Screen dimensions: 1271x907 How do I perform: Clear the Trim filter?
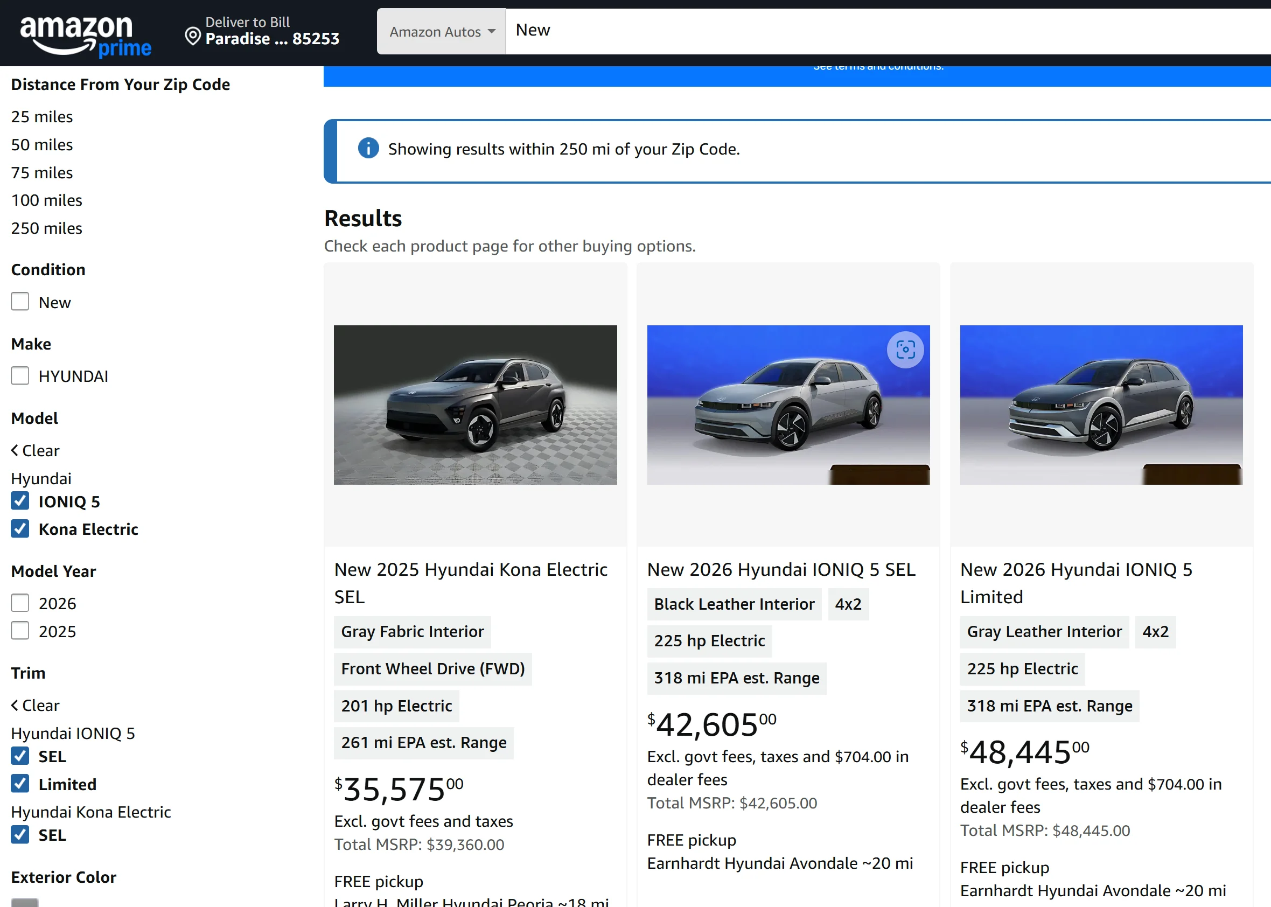35,705
